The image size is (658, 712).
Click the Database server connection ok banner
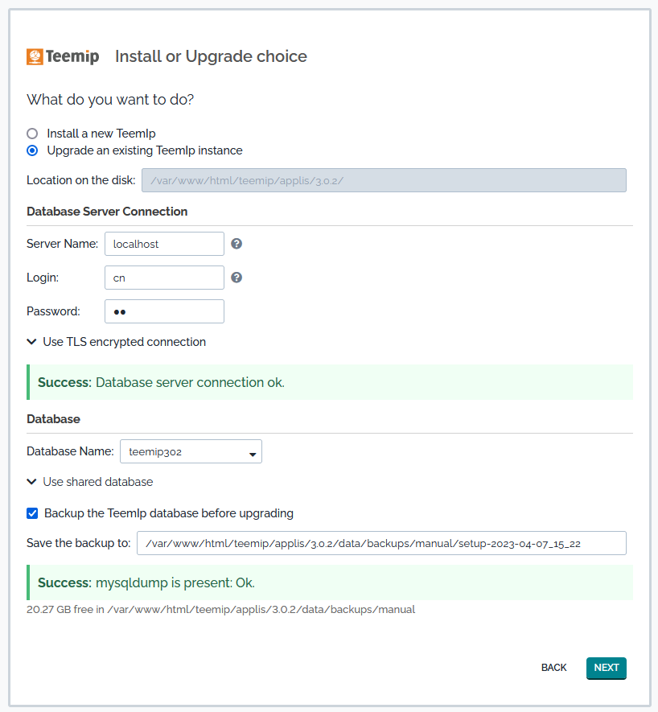coord(330,382)
